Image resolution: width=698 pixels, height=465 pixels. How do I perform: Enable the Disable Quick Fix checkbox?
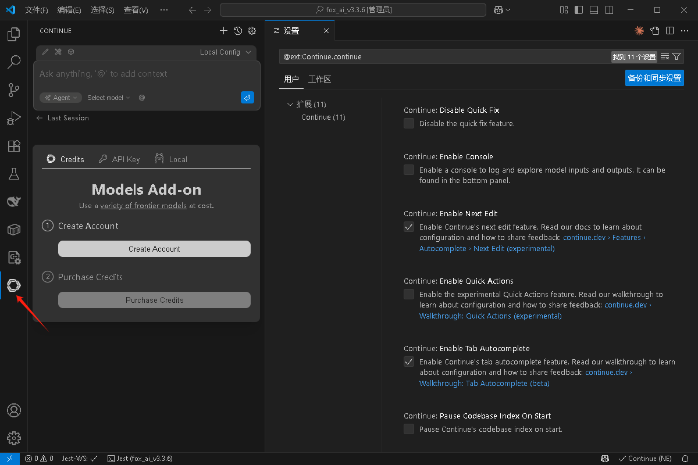coord(409,123)
